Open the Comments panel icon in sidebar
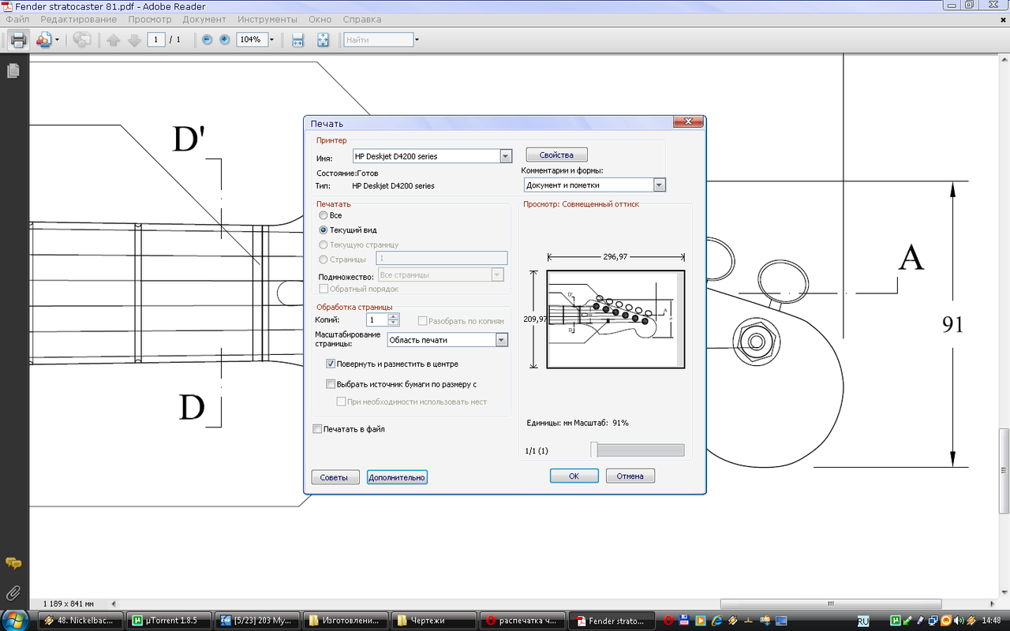Screen dimensions: 1010x631 (x=13, y=563)
